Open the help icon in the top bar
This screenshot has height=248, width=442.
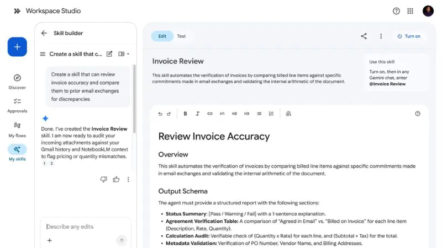click(396, 11)
